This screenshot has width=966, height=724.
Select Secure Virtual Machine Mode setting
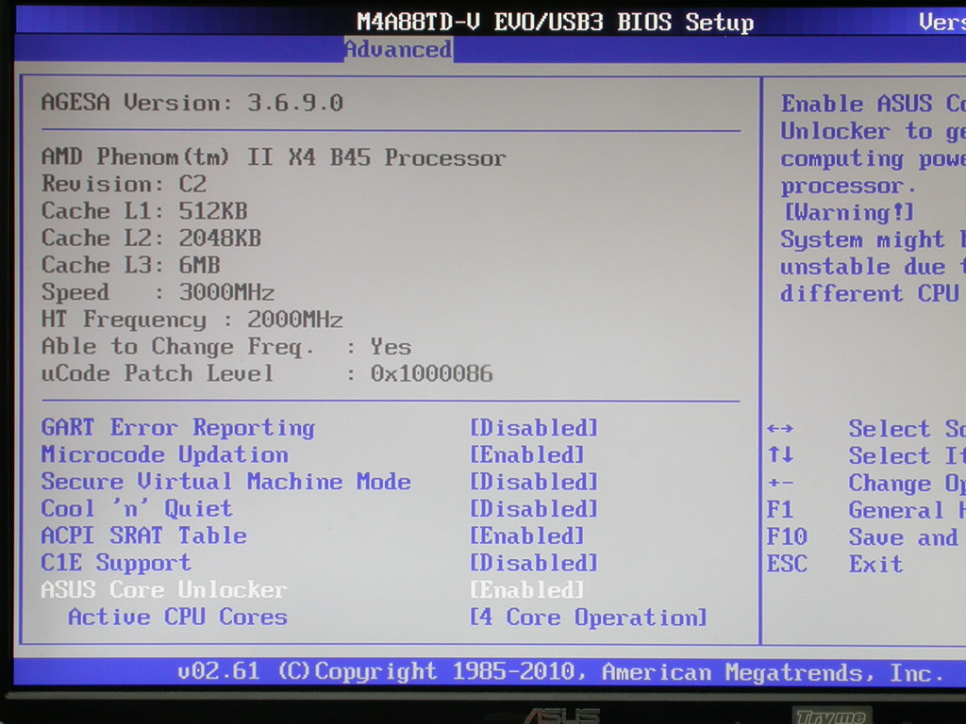(226, 482)
